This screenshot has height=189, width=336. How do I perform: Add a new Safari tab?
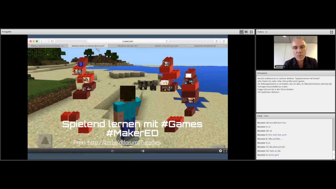coord(226,46)
